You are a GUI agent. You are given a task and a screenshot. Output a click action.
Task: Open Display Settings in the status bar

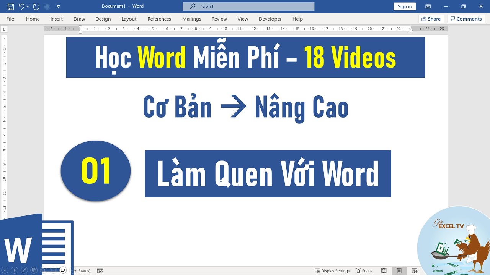pyautogui.click(x=332, y=271)
